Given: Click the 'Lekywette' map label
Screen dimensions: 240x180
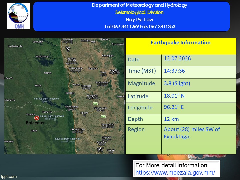Looking at the screenshot, I should [x=38, y=42].
